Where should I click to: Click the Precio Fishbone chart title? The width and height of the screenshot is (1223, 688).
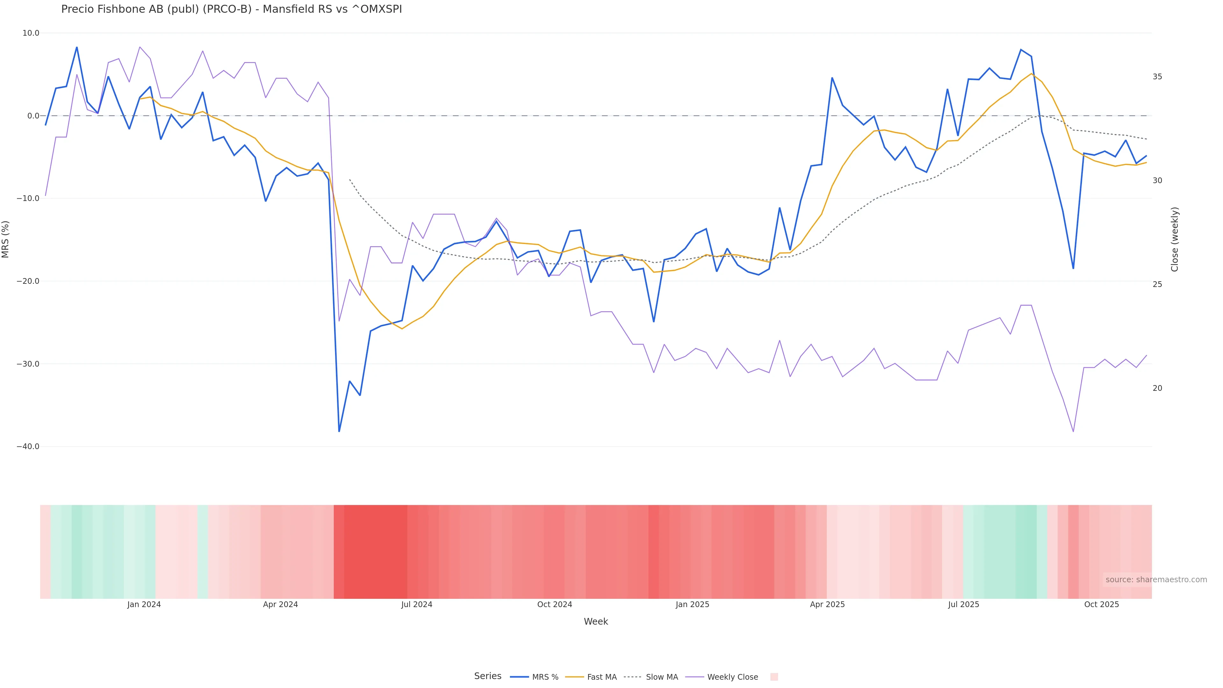point(231,10)
